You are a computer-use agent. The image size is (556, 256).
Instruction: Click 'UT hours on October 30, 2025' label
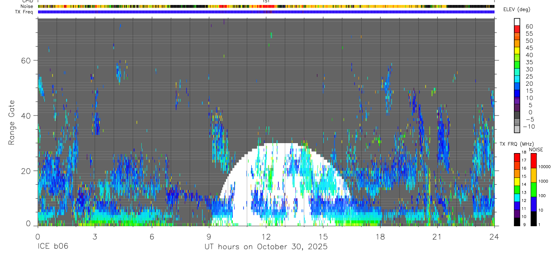[266, 247]
